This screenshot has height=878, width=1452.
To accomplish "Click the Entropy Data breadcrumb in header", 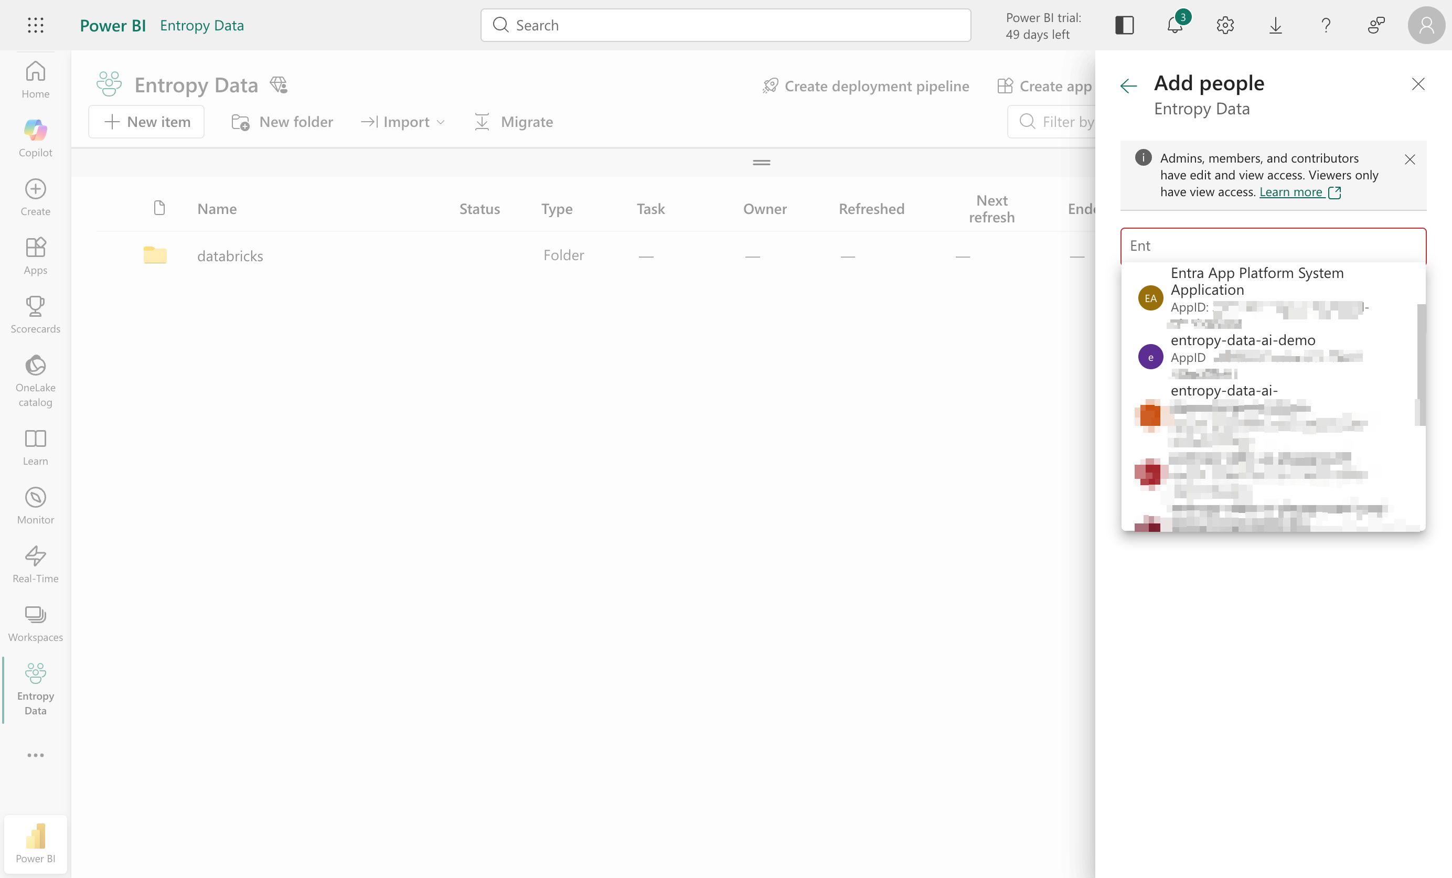I will [x=201, y=25].
